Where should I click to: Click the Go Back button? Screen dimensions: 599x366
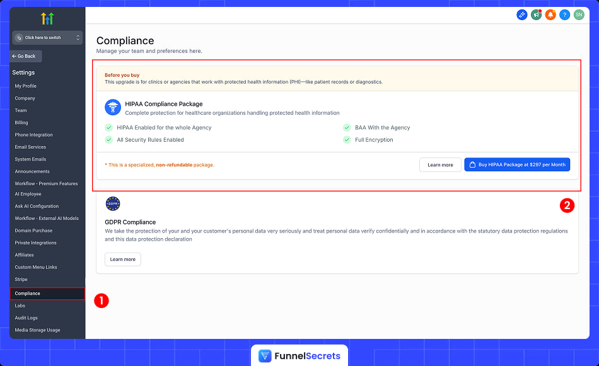[x=25, y=56]
